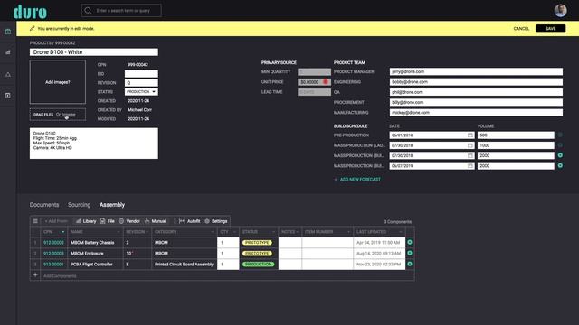This screenshot has width=579, height=325.
Task: Sort by CPN column arrow
Action: point(62,232)
